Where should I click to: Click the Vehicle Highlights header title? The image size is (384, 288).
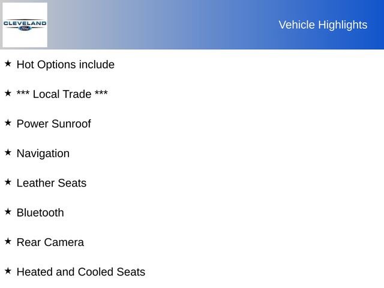[x=323, y=25]
